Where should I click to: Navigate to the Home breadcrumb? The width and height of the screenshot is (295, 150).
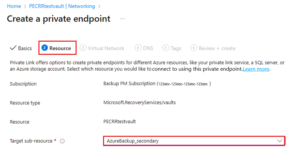pyautogui.click(x=14, y=6)
